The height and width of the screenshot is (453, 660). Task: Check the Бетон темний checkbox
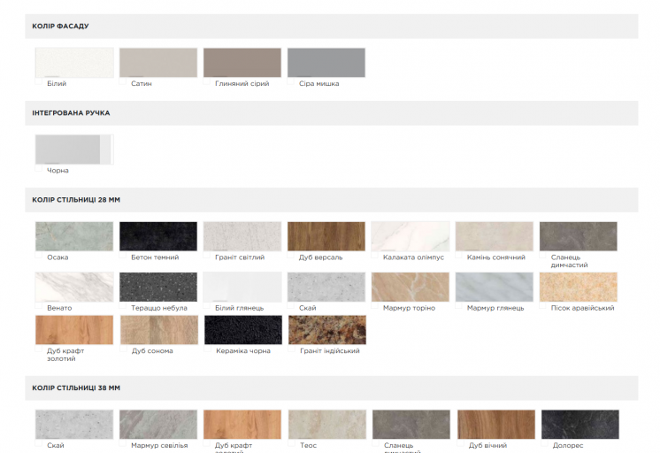[122, 255]
